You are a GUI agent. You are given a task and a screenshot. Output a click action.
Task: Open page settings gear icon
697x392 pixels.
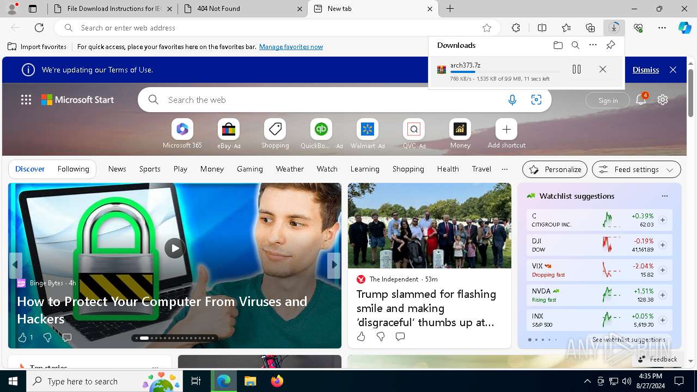click(663, 100)
